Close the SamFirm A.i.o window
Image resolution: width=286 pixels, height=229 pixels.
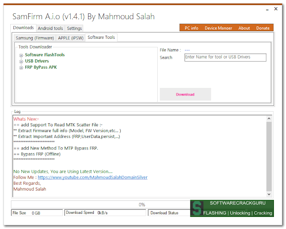click(276, 9)
